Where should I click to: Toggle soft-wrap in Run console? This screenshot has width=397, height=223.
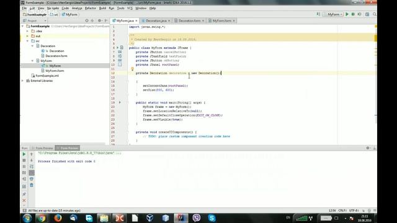(32, 167)
